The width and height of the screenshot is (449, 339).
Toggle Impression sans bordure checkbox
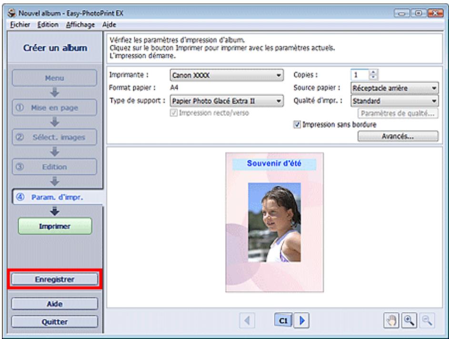coord(297,125)
